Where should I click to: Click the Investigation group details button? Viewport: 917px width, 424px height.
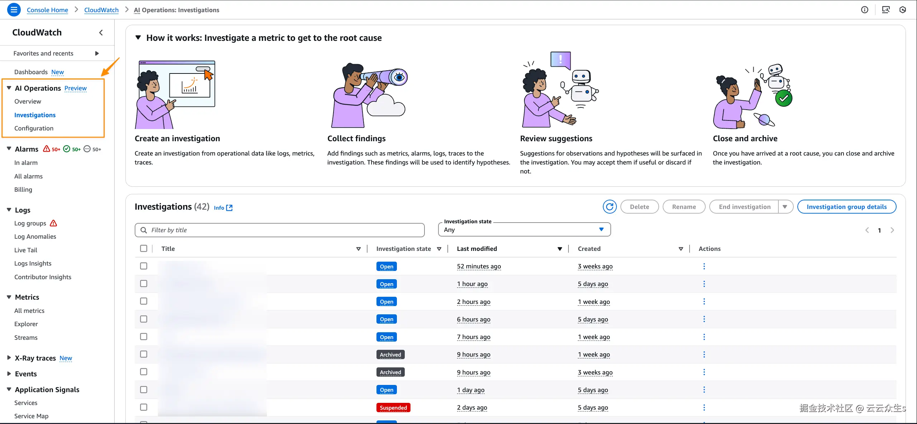(x=846, y=207)
